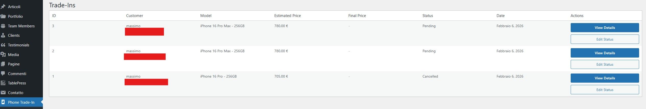
Task: Click the Team Members group icon
Action: (x=3, y=26)
